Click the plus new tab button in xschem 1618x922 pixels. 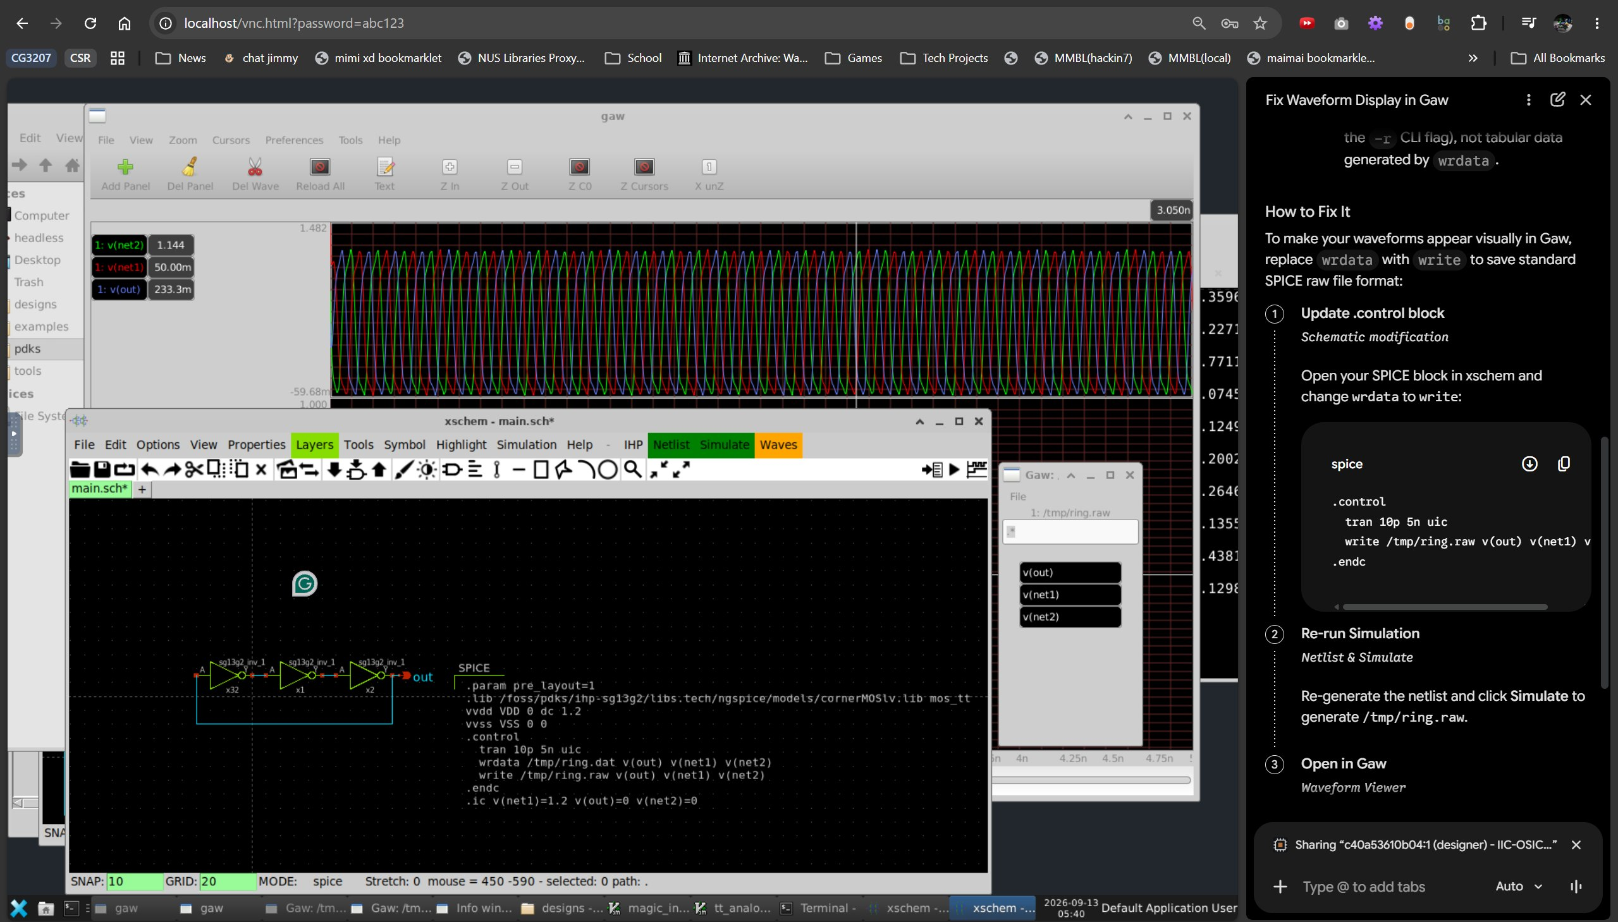coord(142,489)
